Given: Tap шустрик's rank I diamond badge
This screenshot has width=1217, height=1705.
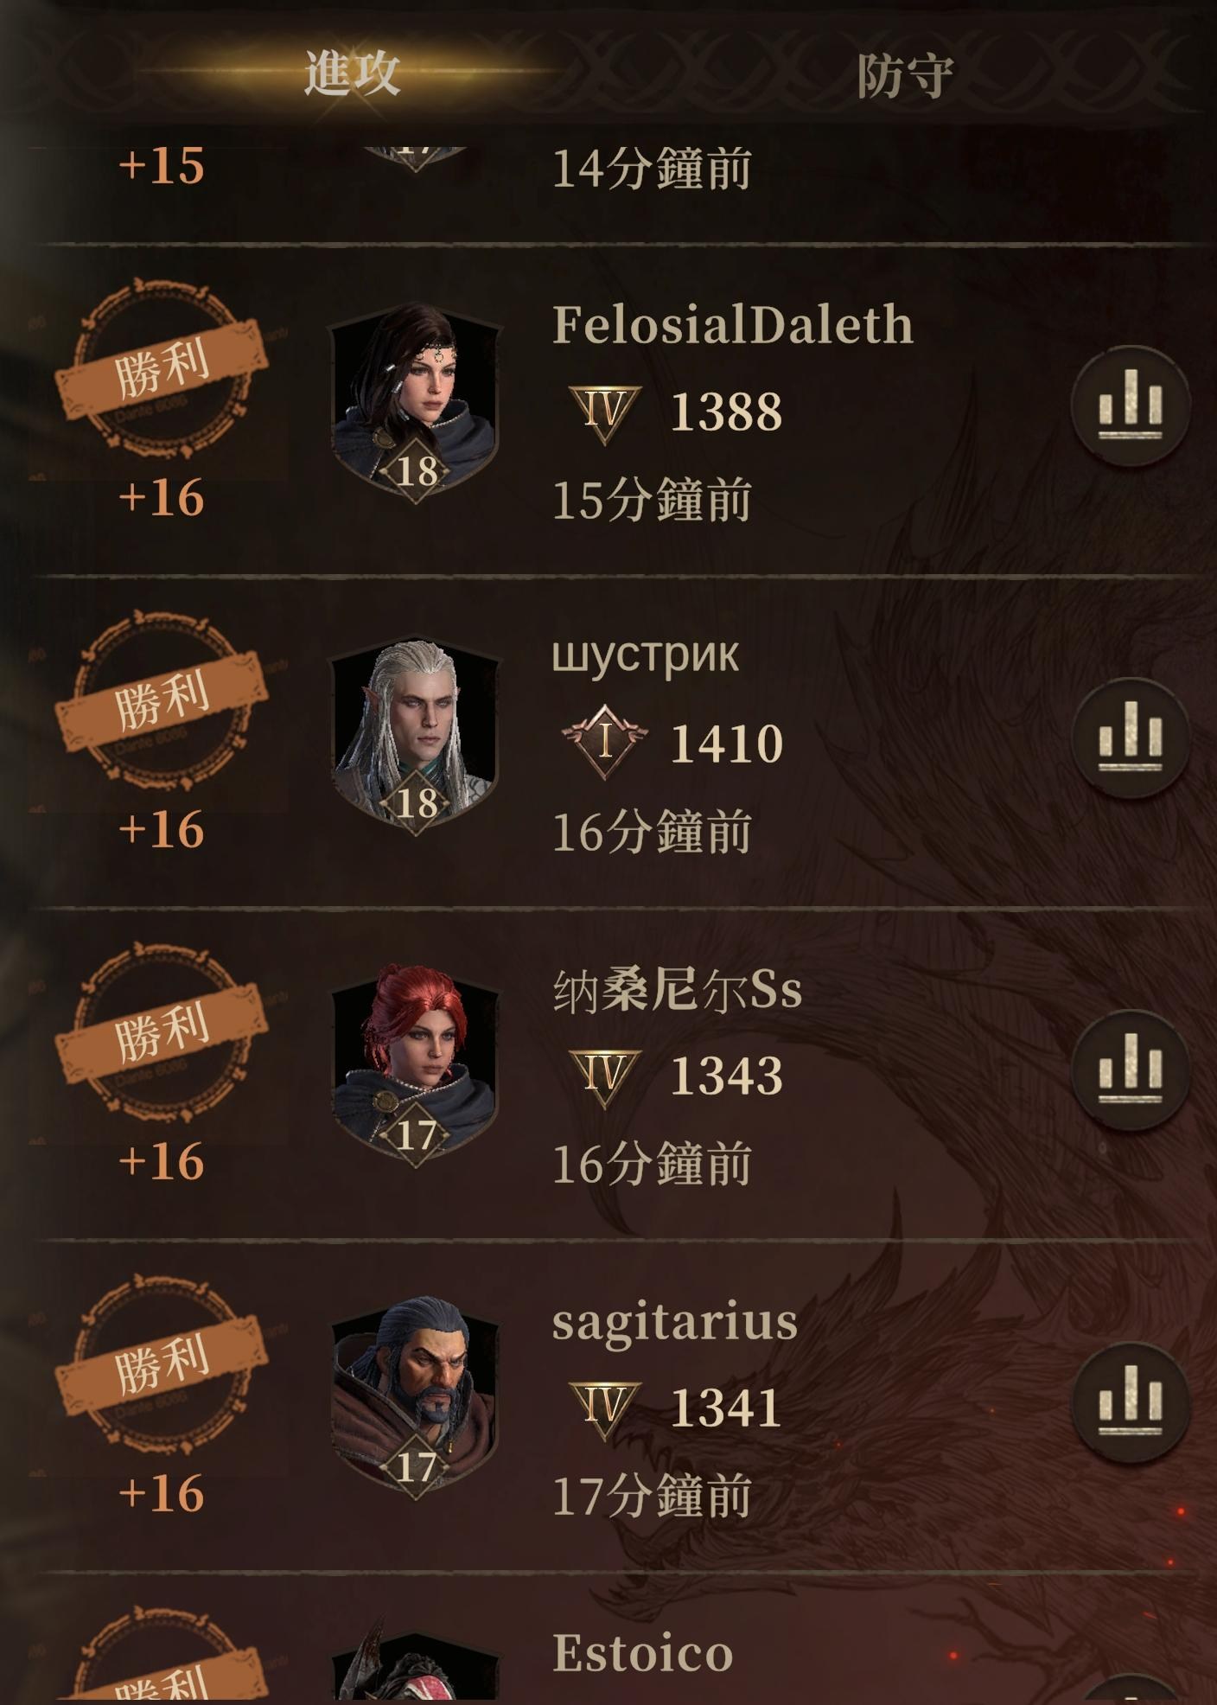Looking at the screenshot, I should tap(604, 743).
